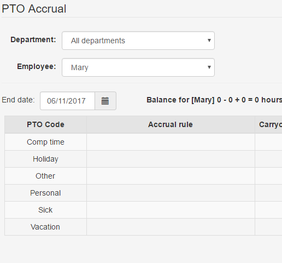The height and width of the screenshot is (263, 282).
Task: Select the Comp time row
Action: pyautogui.click(x=143, y=142)
